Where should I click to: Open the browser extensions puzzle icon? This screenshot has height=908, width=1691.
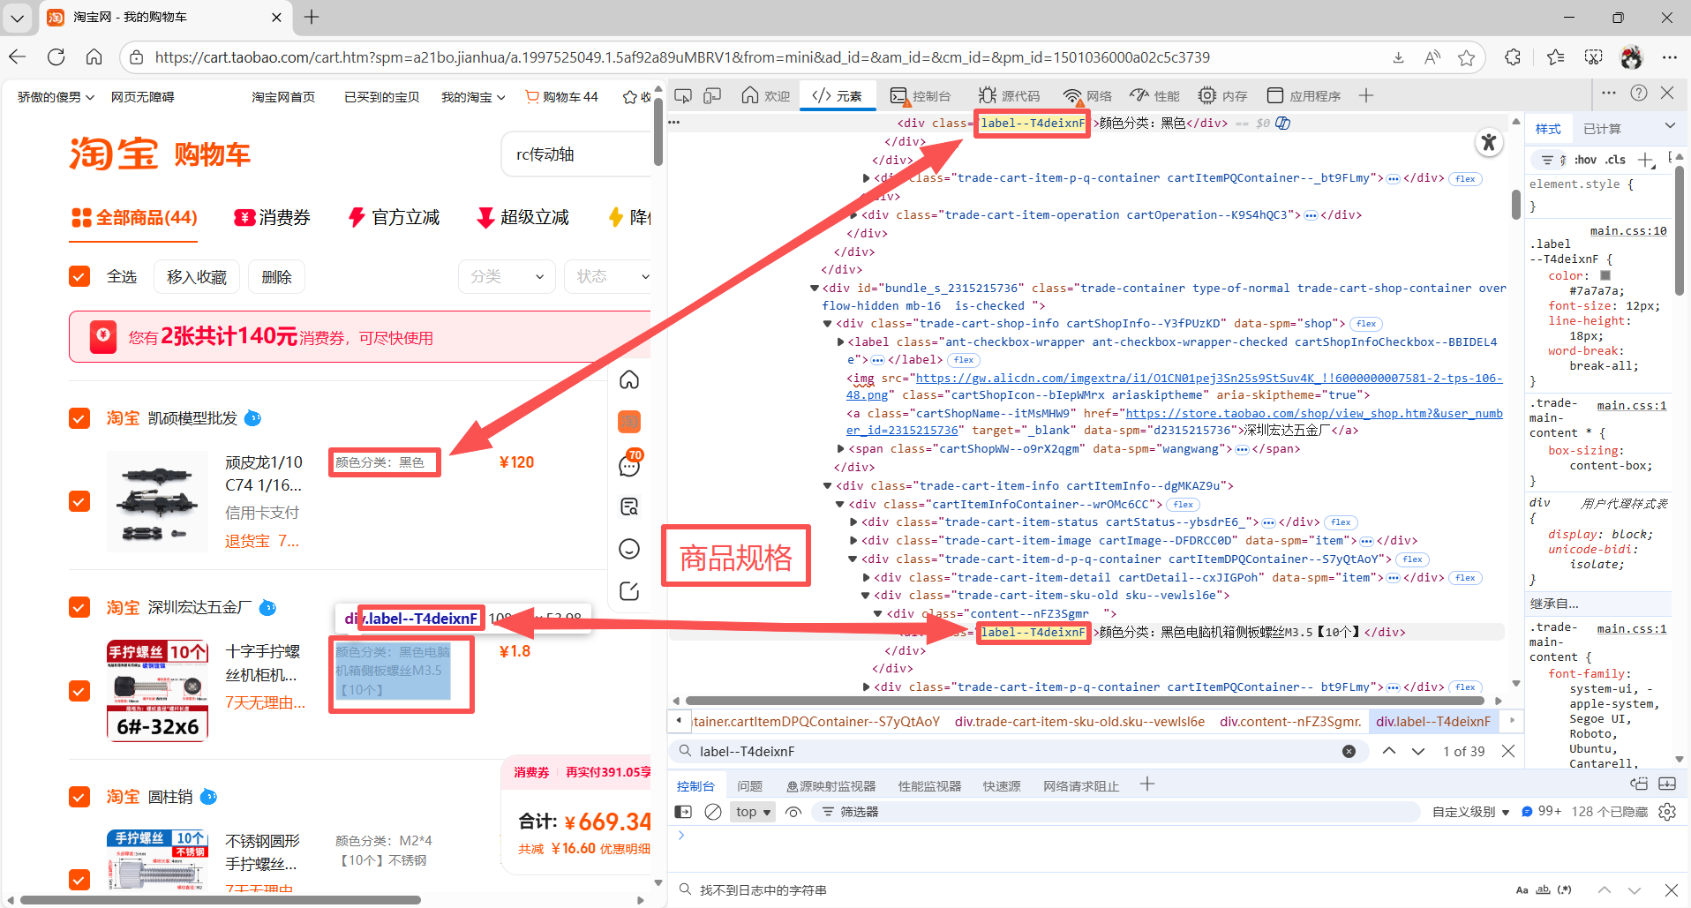tap(1513, 57)
